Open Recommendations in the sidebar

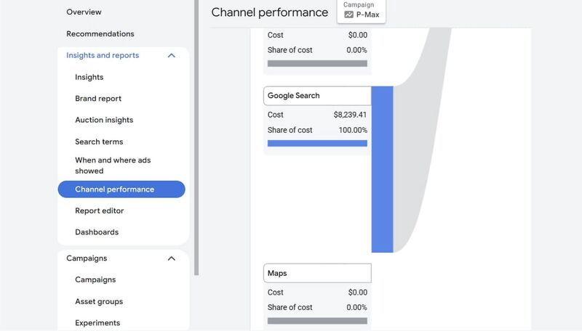[100, 33]
